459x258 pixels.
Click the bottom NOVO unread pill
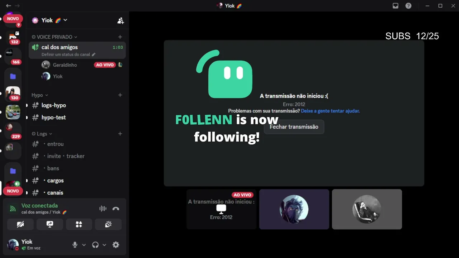(x=13, y=191)
